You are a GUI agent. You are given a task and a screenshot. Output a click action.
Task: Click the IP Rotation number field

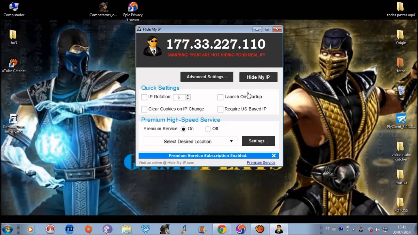[179, 97]
